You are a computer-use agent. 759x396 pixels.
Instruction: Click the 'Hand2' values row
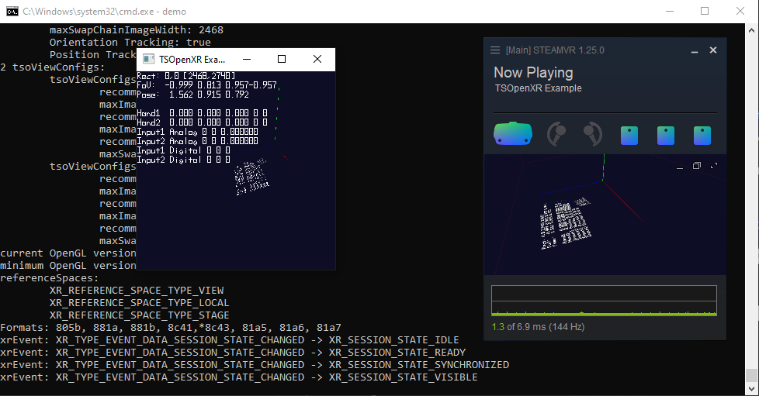point(203,122)
